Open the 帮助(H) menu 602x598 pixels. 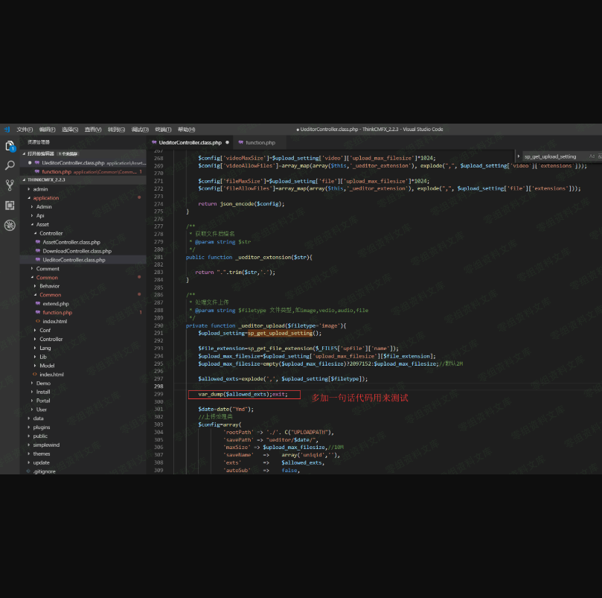pos(186,130)
